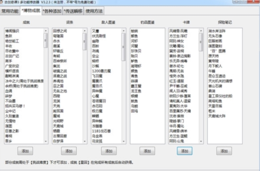Select 尘中记 in the 成就 list
Screen dimensions: 260x171
pos(10,111)
